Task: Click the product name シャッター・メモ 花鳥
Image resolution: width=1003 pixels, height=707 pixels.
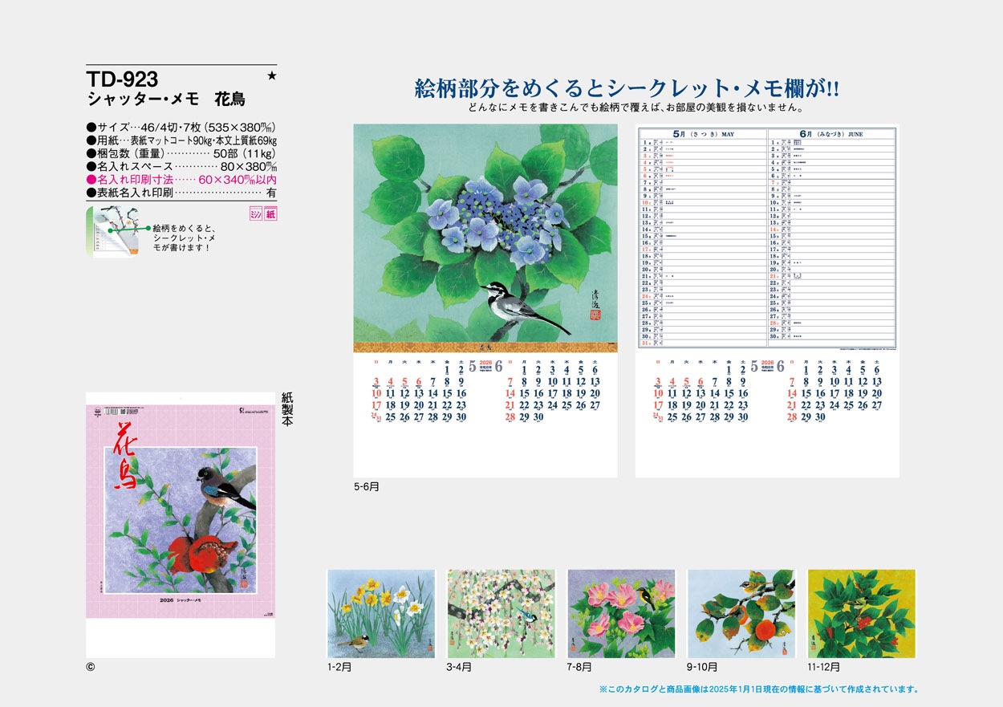Action: pyautogui.click(x=166, y=100)
